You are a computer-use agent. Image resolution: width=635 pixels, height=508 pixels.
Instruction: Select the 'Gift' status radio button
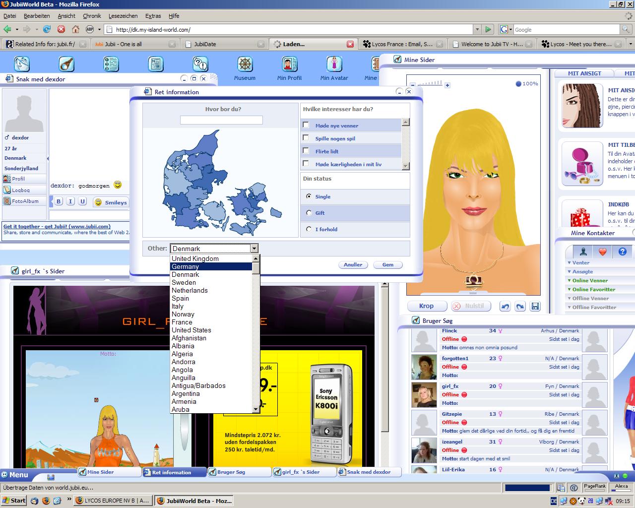[x=309, y=213]
